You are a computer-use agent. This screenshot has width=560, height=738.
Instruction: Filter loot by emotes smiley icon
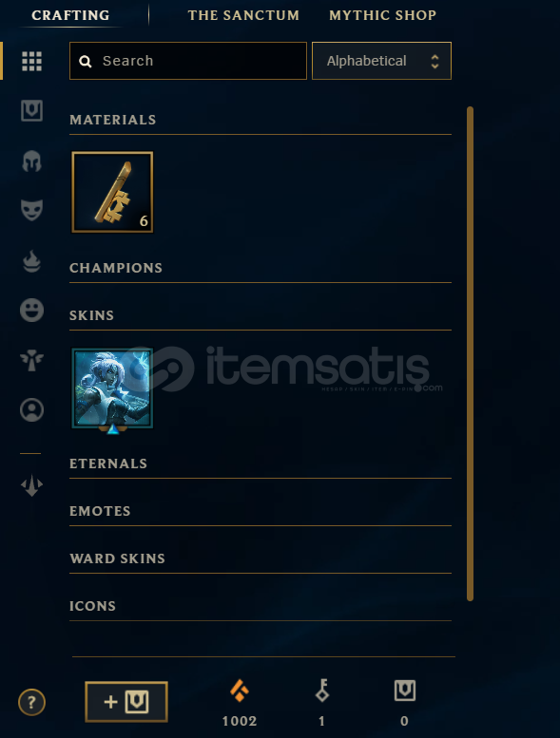(x=31, y=311)
